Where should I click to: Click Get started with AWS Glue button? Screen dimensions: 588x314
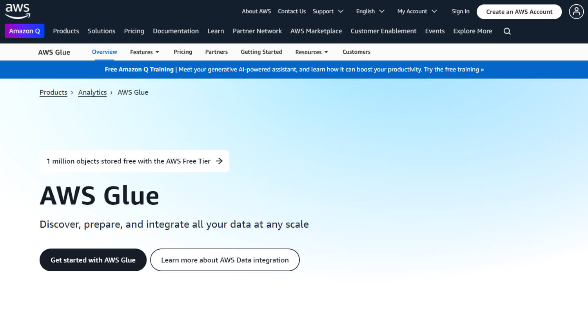coord(93,260)
